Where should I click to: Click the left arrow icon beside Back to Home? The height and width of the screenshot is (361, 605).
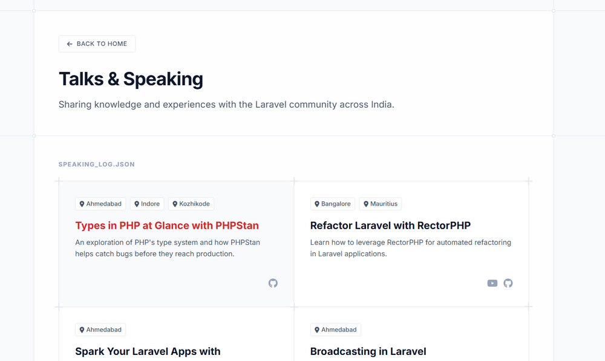coord(70,44)
